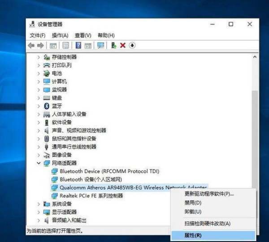269x242 pixels.
Task: Click the action pane toolbar icon
Action: coord(88,46)
